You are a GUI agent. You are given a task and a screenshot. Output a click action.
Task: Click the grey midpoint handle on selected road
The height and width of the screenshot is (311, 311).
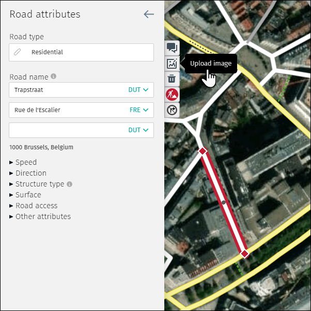click(x=224, y=203)
